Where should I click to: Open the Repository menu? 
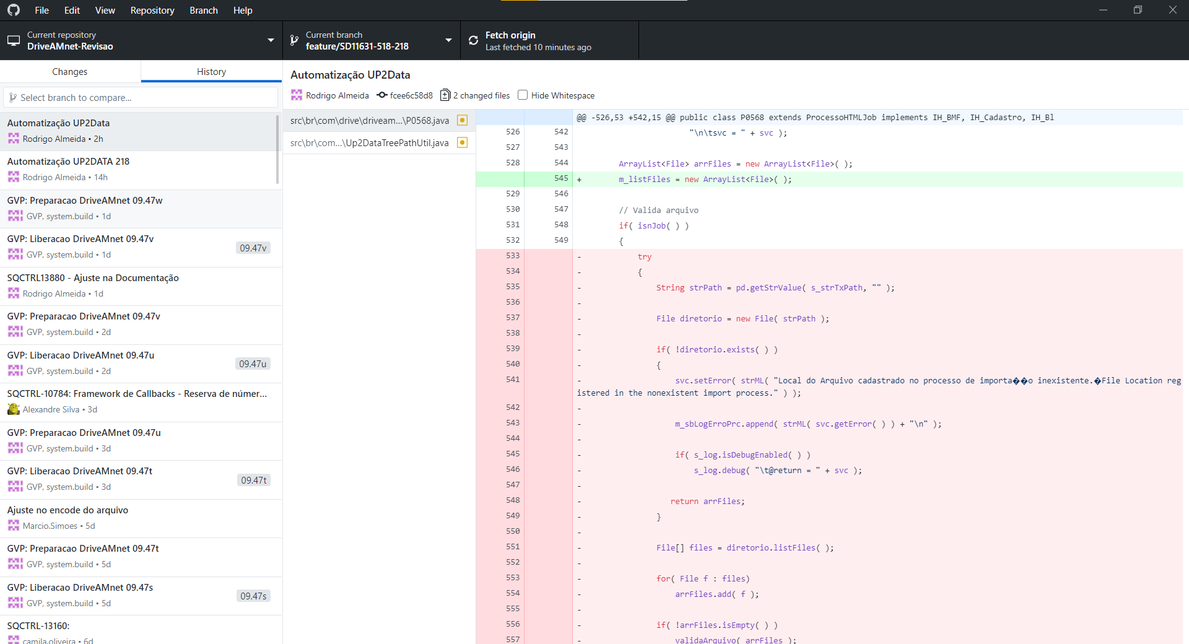152,11
